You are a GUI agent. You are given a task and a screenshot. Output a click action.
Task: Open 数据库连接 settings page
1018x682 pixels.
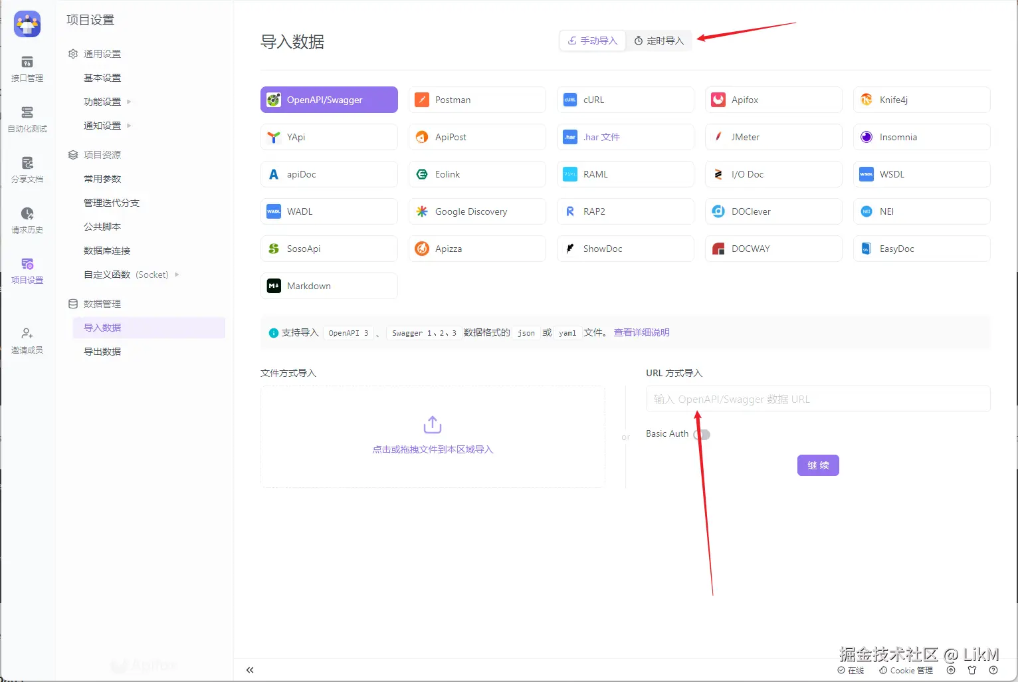pos(107,251)
